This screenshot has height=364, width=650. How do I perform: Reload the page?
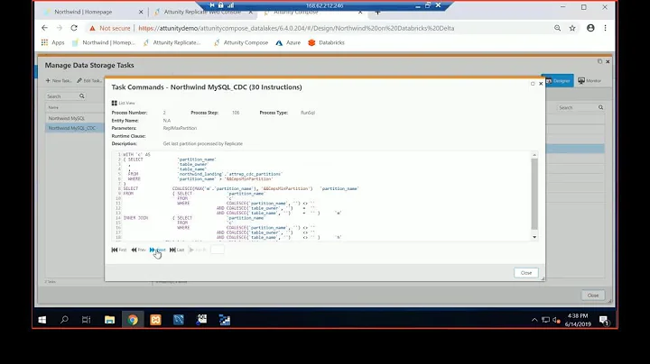pyautogui.click(x=74, y=28)
